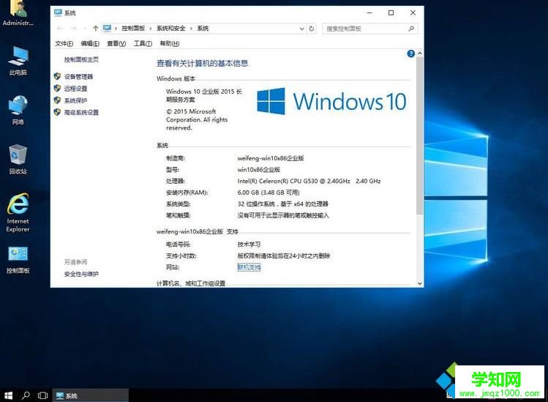The width and height of the screenshot is (548, 402).
Task: Open the 控制面板 desktop icon
Action: coord(18,260)
